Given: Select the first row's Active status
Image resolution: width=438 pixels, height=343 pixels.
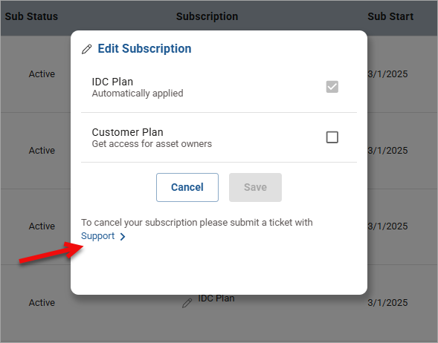Looking at the screenshot, I should tap(42, 74).
